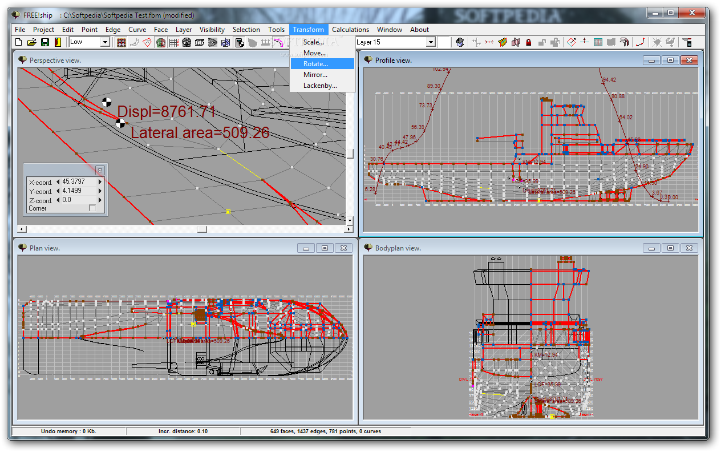This screenshot has width=721, height=452.
Task: Toggle the control net display icon
Action: click(121, 42)
